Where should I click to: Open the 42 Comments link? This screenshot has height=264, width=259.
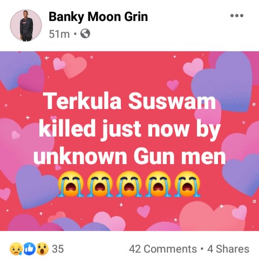[163, 249]
